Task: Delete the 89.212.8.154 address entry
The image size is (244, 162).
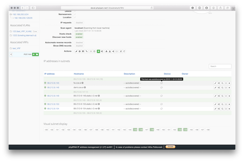Action: (229, 109)
